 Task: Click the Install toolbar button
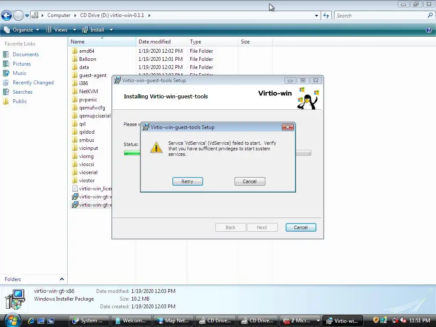coord(93,30)
